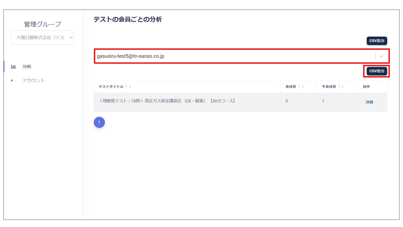Image resolution: width=403 pixels, height=227 pixels.
Task: Click the bar chart icon beside 分析
Action: [13, 66]
